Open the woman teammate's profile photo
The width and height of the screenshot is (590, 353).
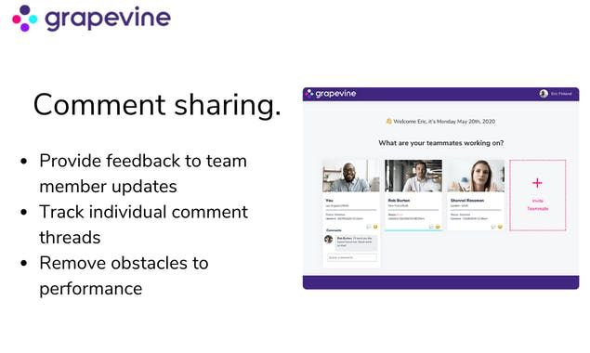476,176
